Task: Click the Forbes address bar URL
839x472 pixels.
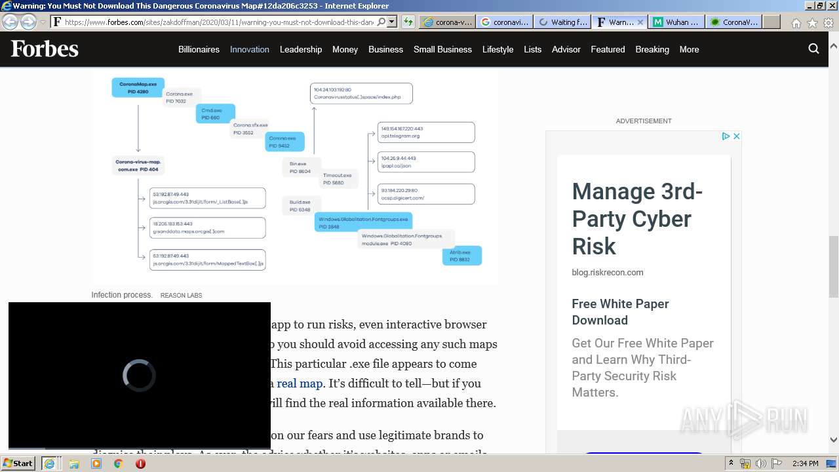Action: point(218,22)
